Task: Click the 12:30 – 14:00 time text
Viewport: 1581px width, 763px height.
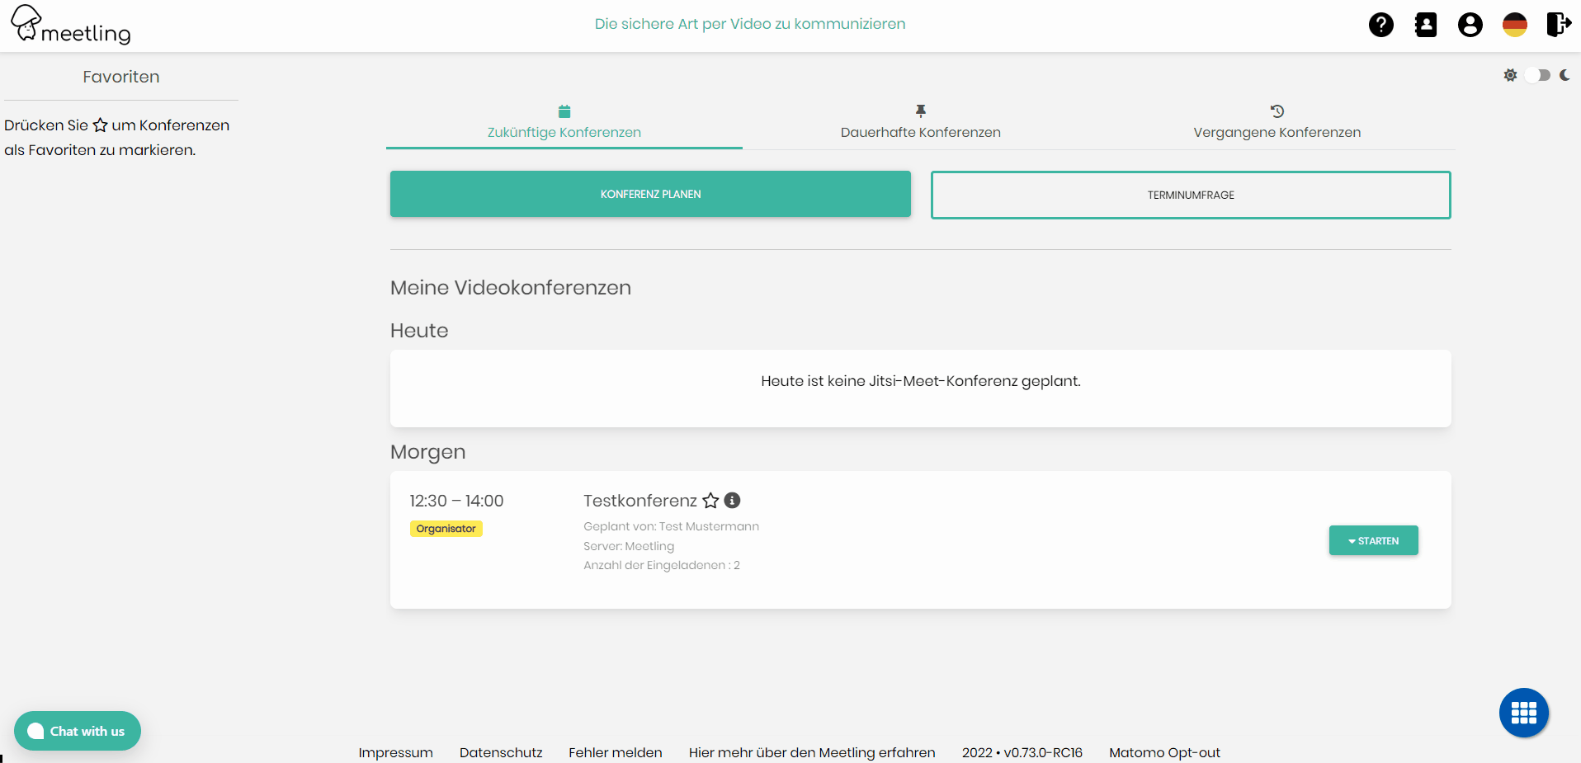Action: (x=456, y=501)
